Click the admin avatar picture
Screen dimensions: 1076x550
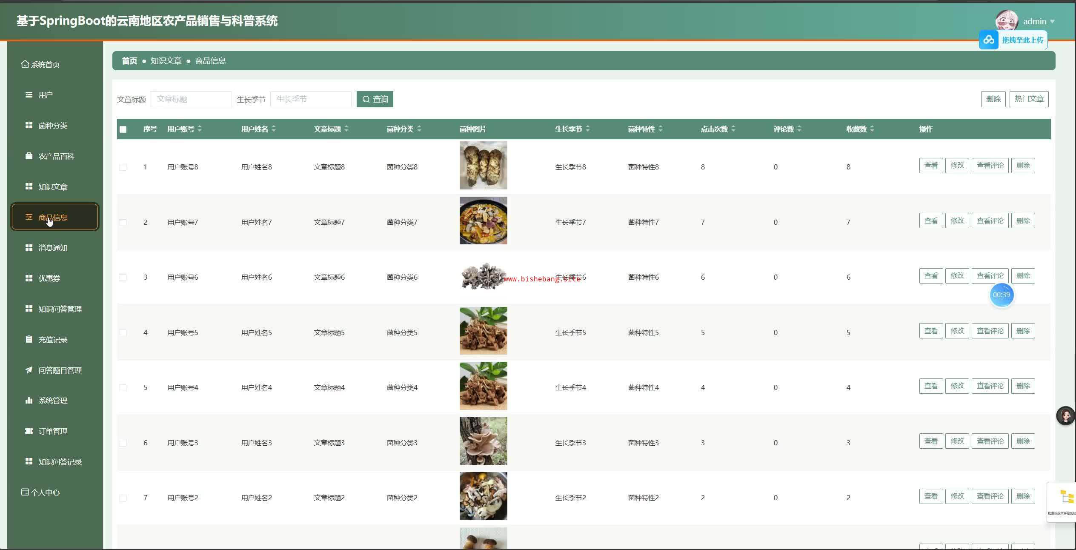coord(1006,20)
